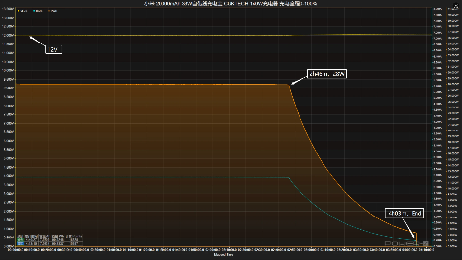Click the 8.000A current axis label
462x260 pixels.
click(x=438, y=9)
